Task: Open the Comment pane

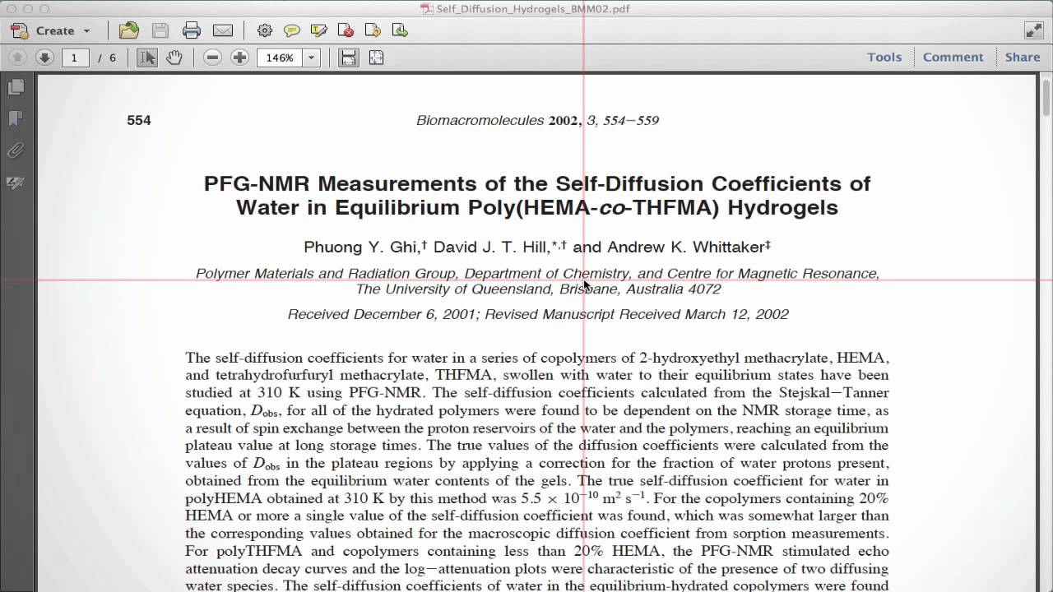Action: coord(953,57)
